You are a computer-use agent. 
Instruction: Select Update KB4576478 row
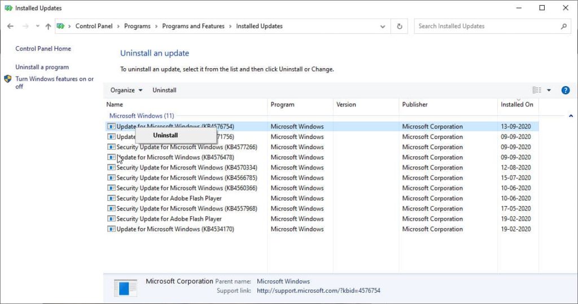click(322, 157)
